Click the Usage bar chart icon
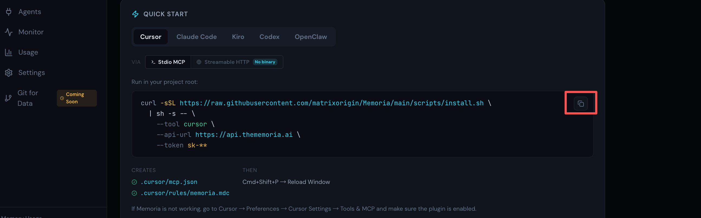The width and height of the screenshot is (701, 218). pyautogui.click(x=9, y=52)
